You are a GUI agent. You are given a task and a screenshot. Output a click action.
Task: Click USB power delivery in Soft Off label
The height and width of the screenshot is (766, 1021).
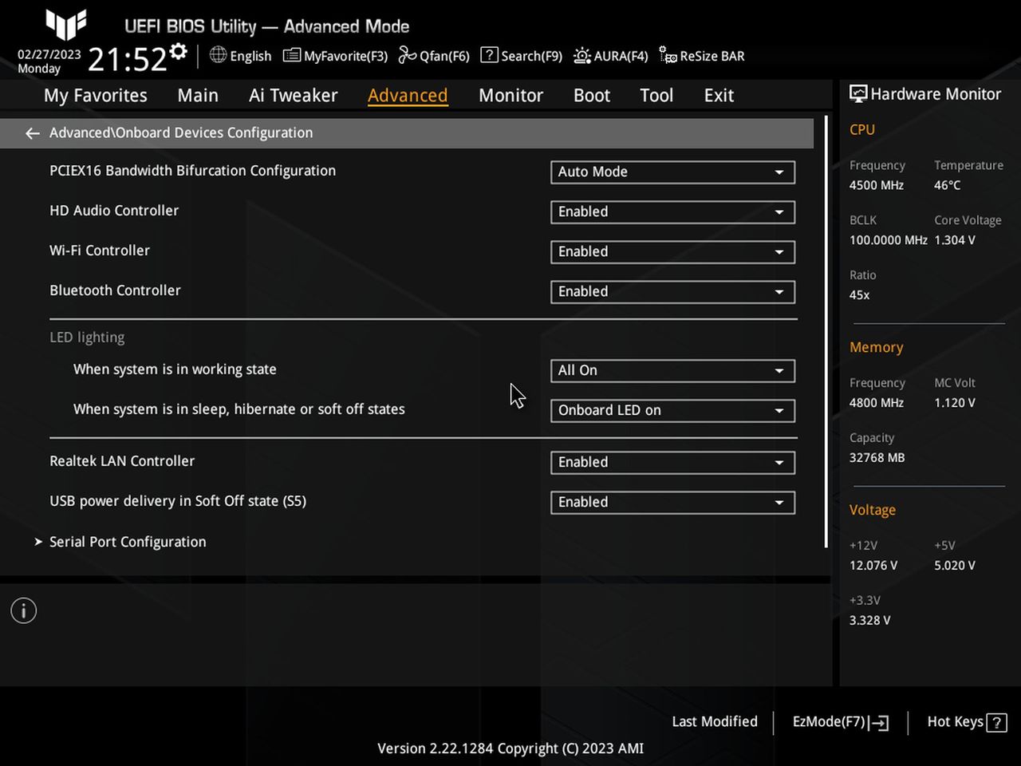(178, 501)
